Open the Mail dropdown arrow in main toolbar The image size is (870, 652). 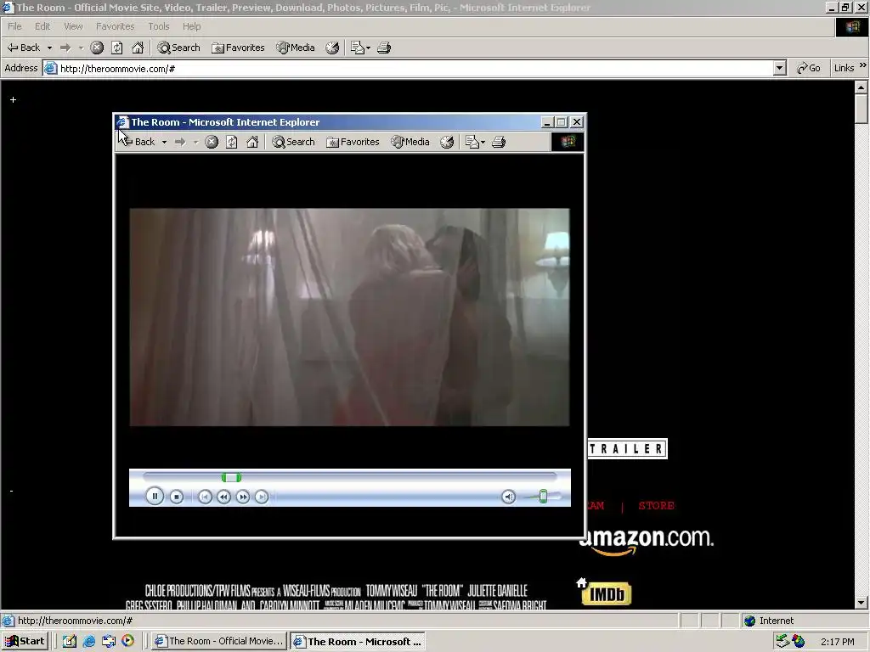pyautogui.click(x=369, y=48)
